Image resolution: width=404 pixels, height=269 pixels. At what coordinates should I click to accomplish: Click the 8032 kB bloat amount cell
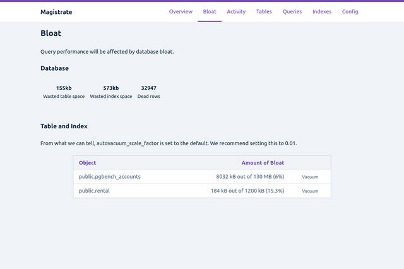click(x=250, y=177)
